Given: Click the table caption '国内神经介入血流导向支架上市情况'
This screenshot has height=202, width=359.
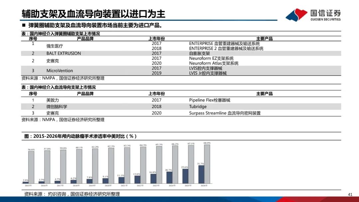Looking at the screenshot, I should 62,87.
